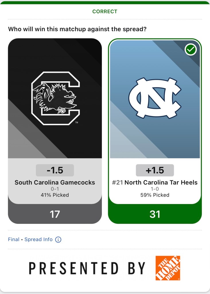Image resolution: width=210 pixels, height=294 pixels.
Task: Click the Gamecocks 0-1 record
Action: coord(55,189)
